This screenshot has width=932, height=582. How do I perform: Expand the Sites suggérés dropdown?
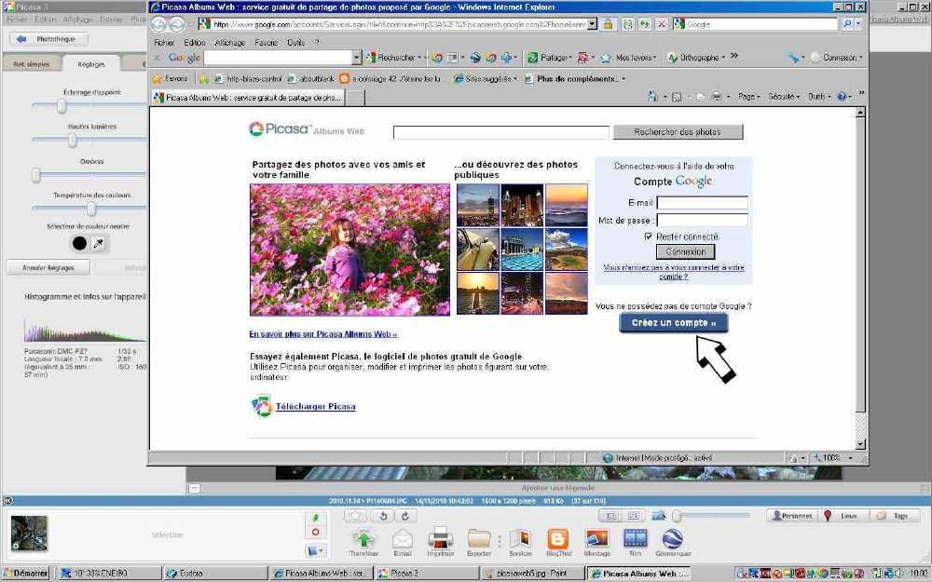coord(515,78)
